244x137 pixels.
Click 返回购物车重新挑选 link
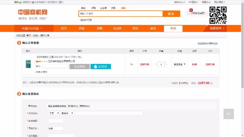pyautogui.click(x=208, y=44)
